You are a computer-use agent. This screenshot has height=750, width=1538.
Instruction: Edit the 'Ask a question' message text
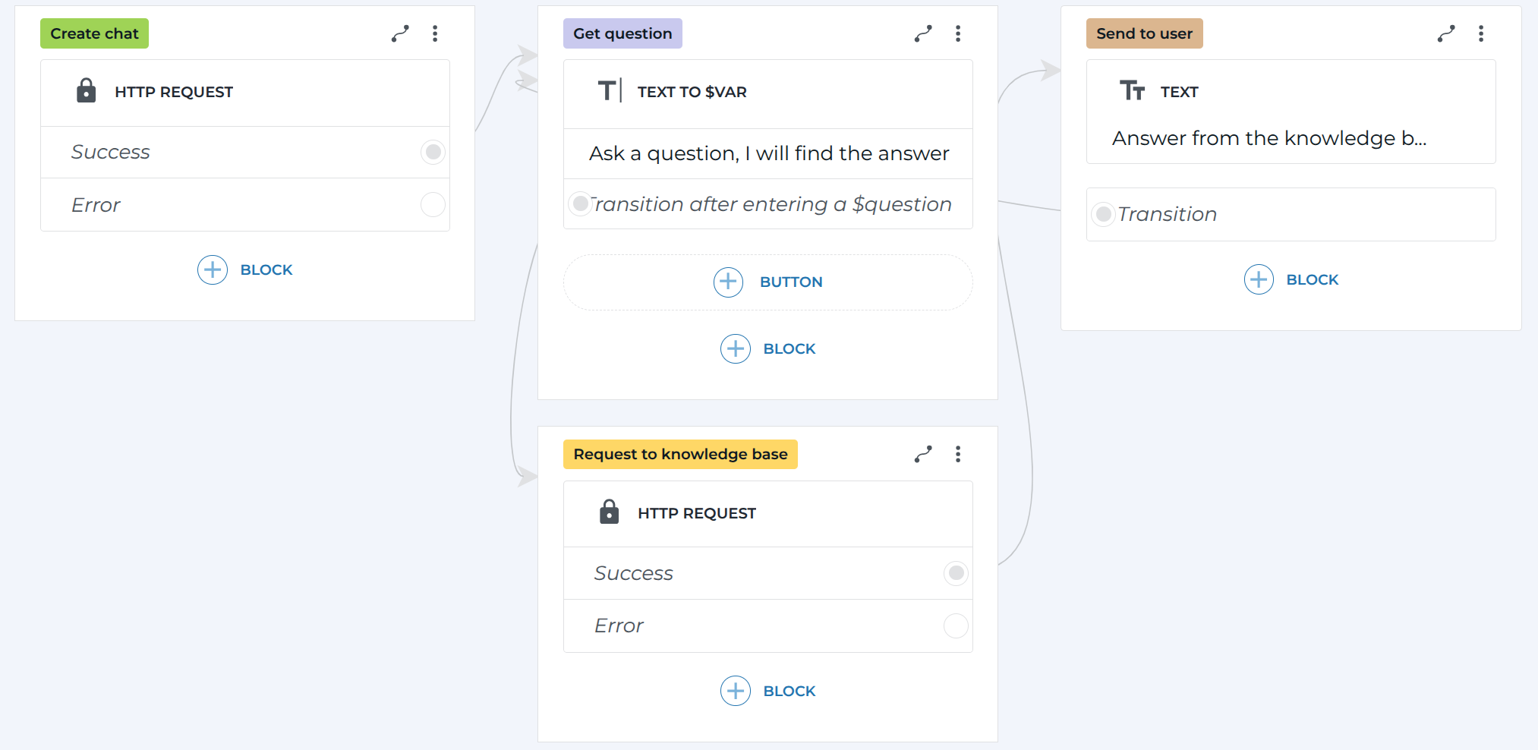768,153
